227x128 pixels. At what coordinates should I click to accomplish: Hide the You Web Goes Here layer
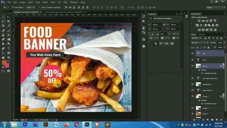pyautogui.click(x=192, y=78)
